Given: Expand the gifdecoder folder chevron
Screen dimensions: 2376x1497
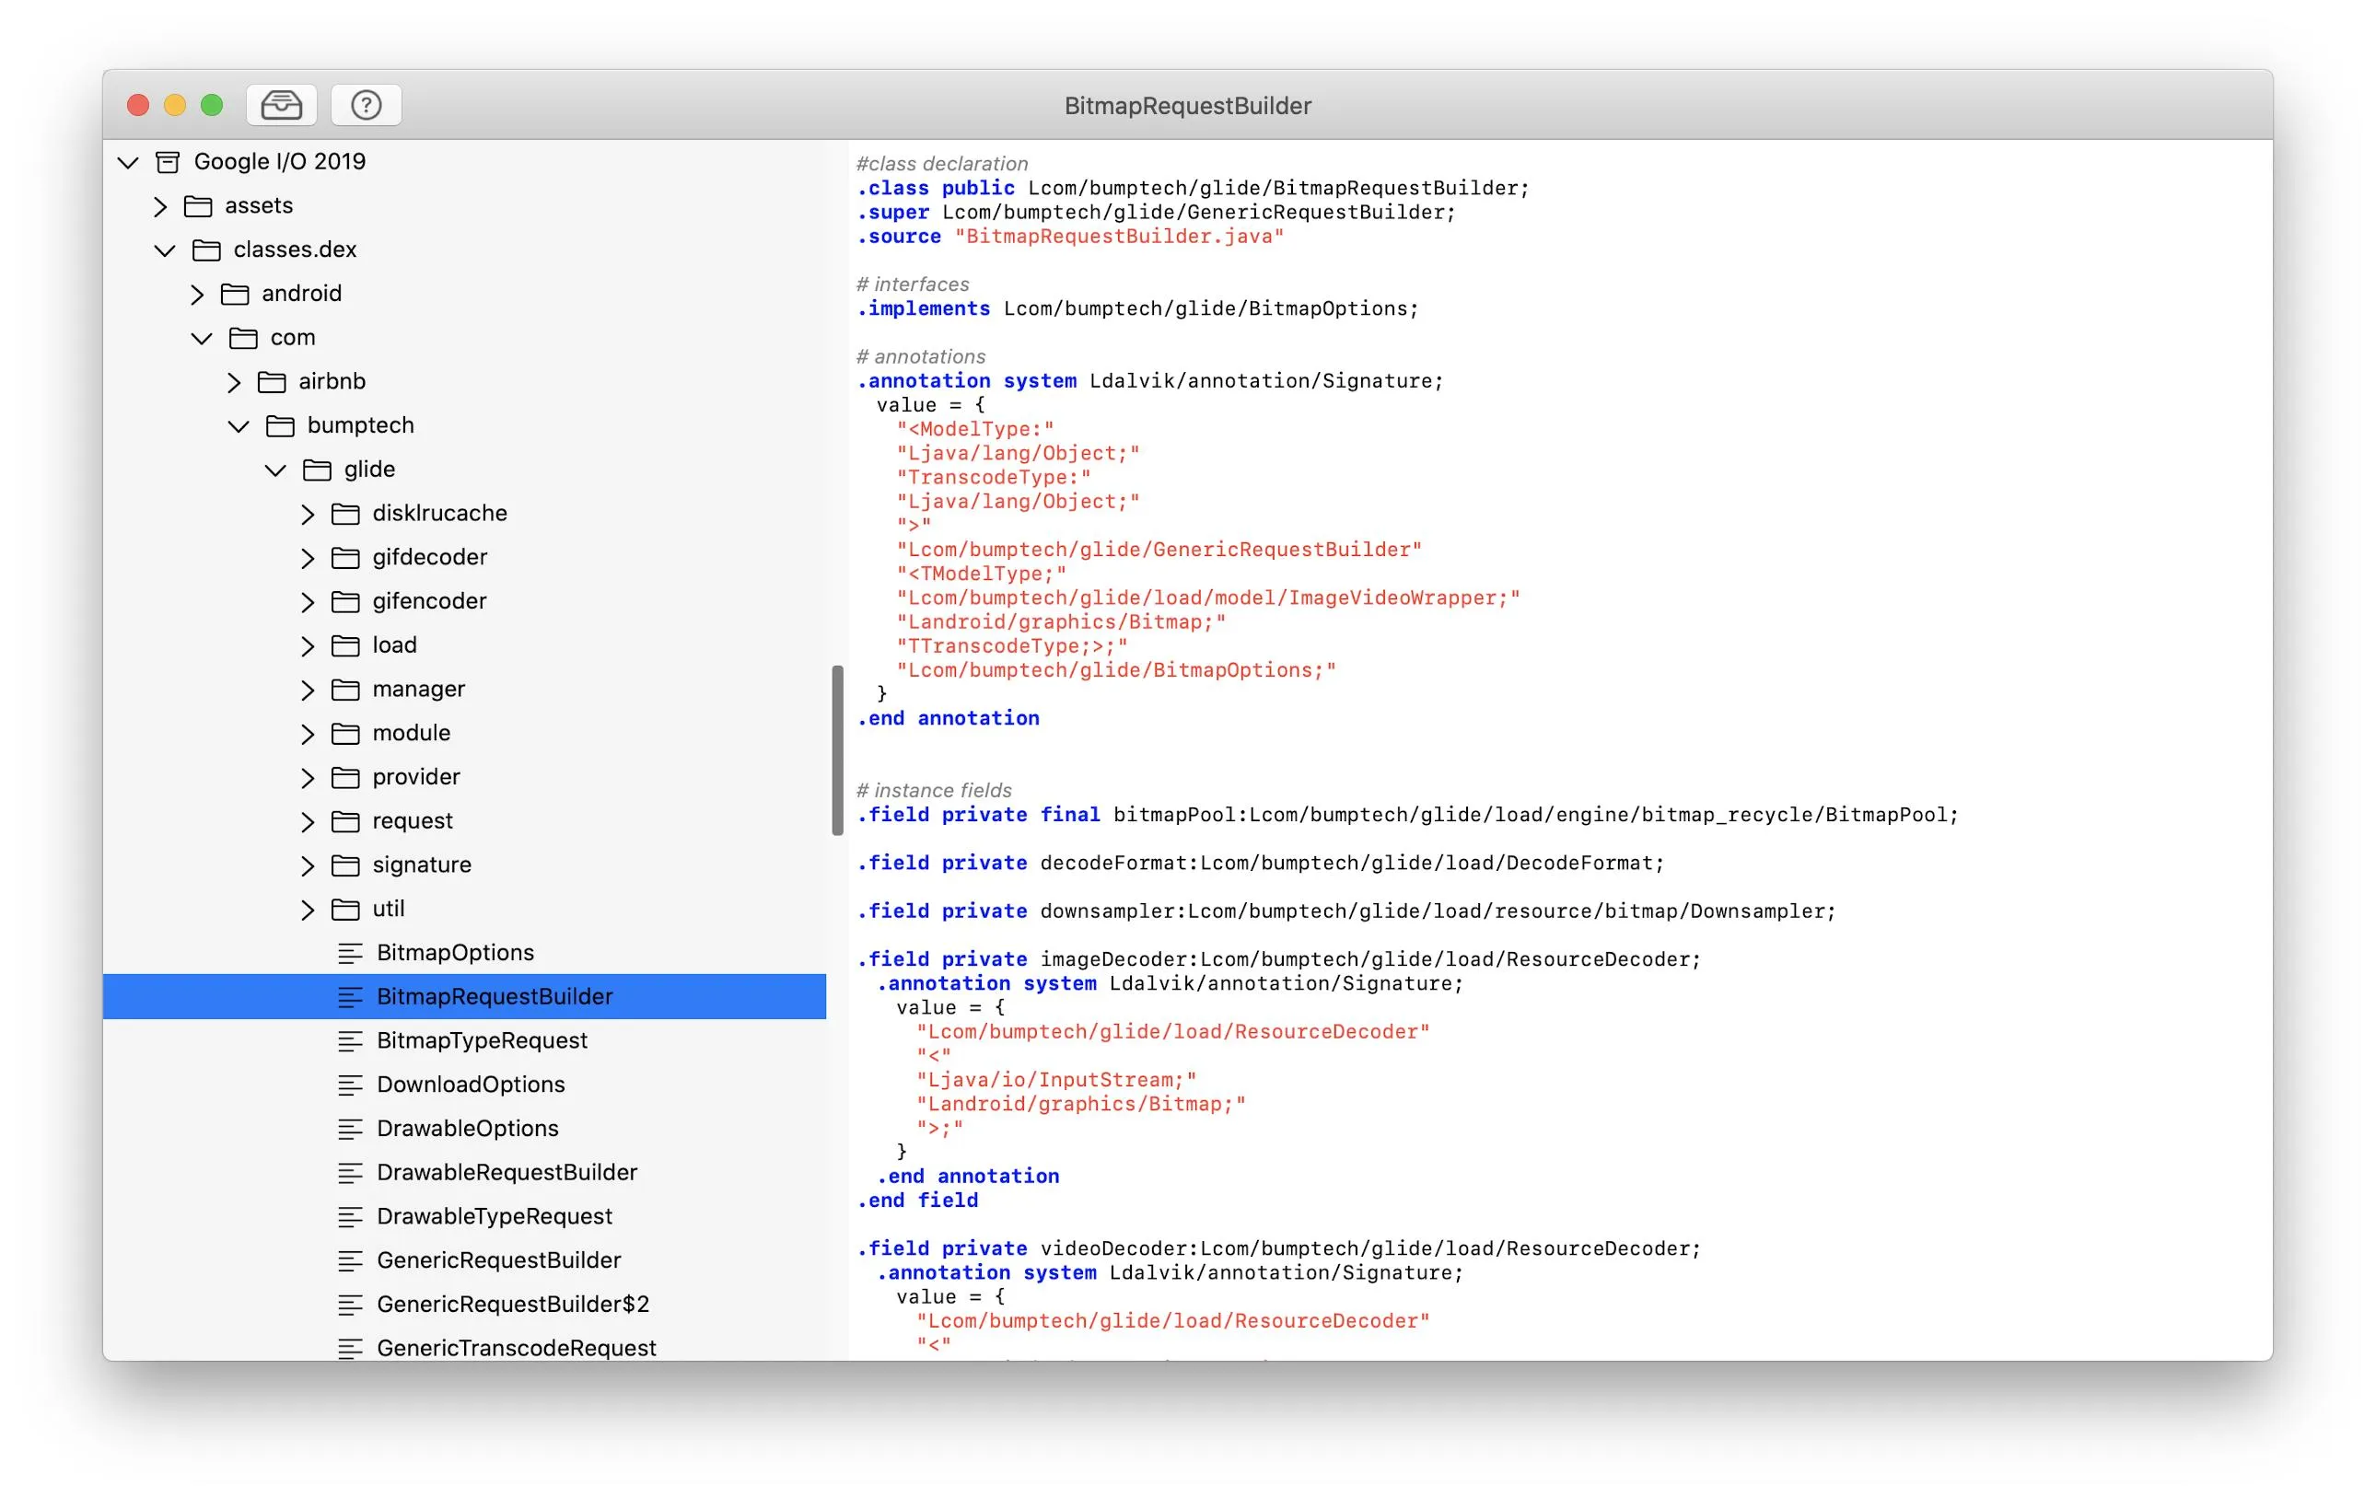Looking at the screenshot, I should 307,558.
